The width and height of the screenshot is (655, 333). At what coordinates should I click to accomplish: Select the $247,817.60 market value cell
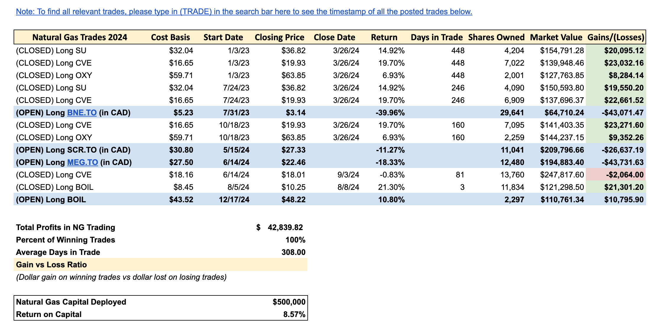point(562,175)
